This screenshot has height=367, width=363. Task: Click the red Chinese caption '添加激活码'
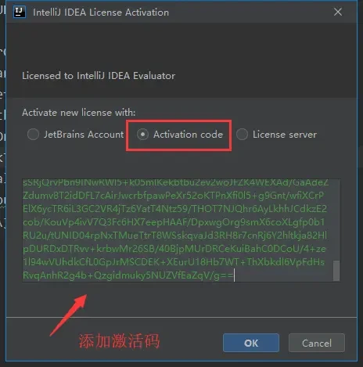pyautogui.click(x=119, y=340)
